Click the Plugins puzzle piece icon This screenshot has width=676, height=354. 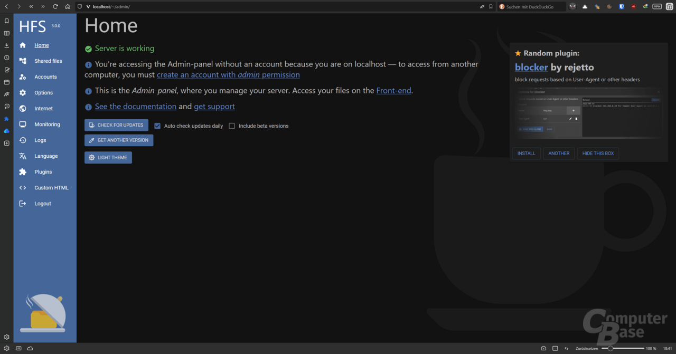pyautogui.click(x=23, y=172)
